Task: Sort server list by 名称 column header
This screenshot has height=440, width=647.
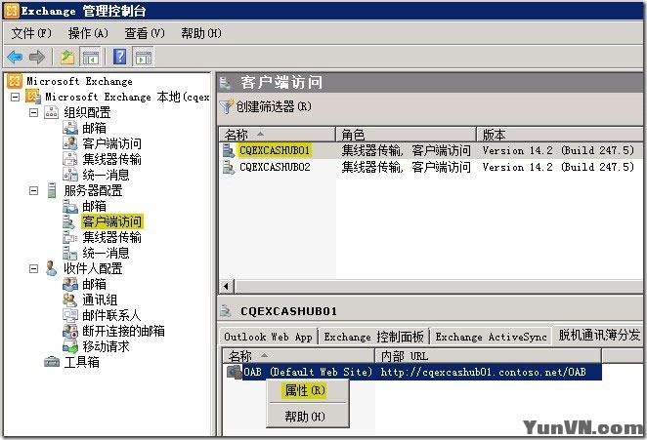Action: point(277,135)
